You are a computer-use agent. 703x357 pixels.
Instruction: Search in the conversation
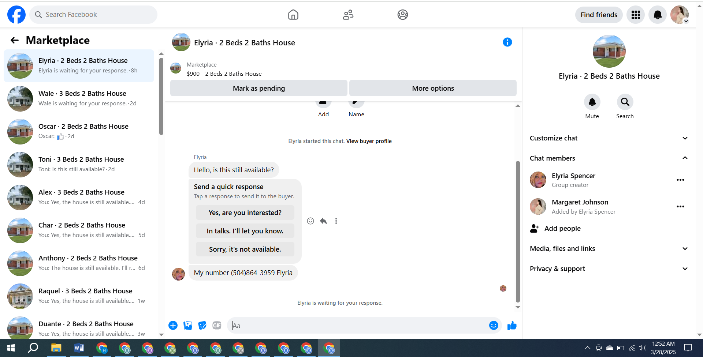click(x=625, y=102)
